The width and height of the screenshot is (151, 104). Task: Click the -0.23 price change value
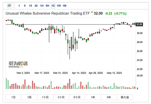[108, 13]
